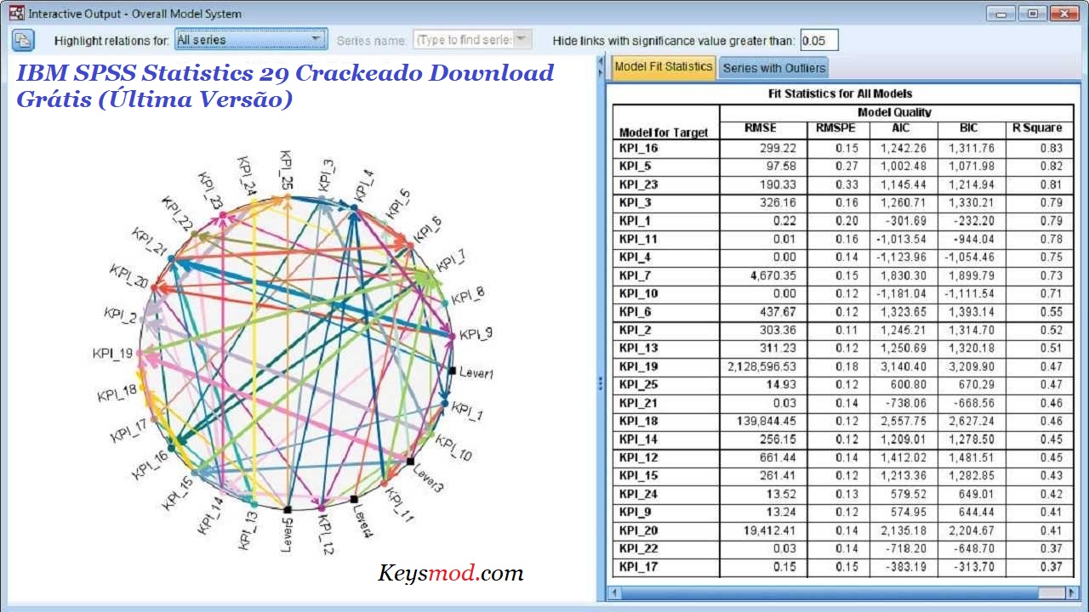Click the KPI_21 node in the circle chart

pos(171,258)
